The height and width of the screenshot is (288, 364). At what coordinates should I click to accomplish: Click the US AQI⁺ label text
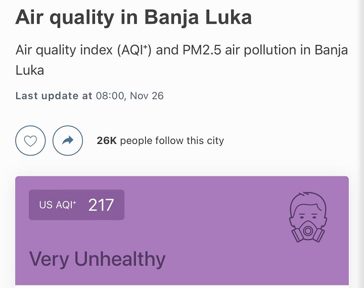click(58, 205)
